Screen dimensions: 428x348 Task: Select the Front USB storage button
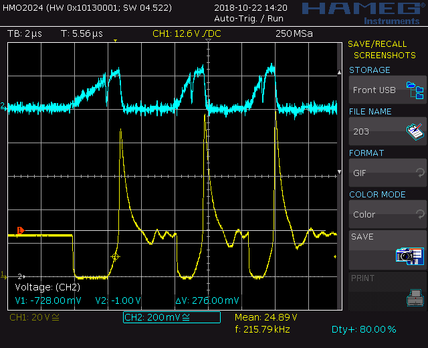[388, 90]
